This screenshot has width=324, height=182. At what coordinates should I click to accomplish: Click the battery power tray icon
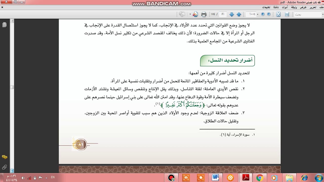[35, 178]
